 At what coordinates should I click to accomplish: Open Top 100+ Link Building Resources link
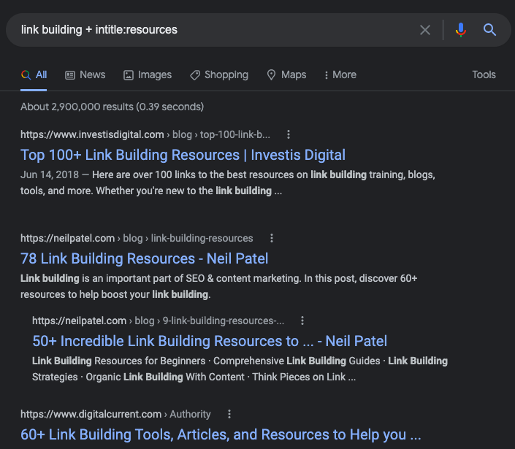[x=183, y=155]
